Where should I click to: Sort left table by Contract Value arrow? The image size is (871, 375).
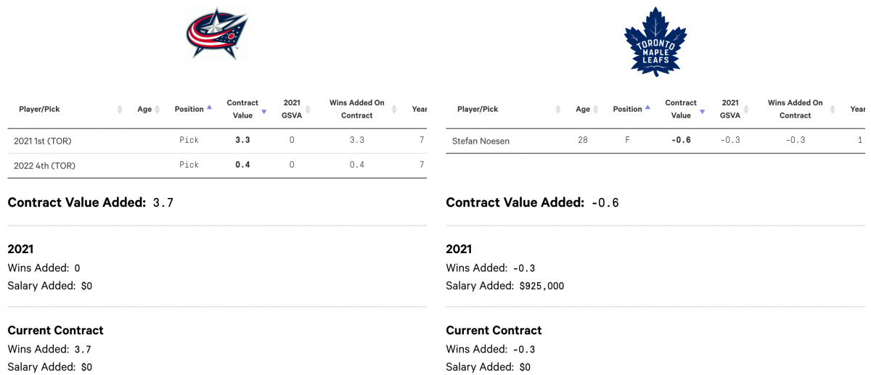click(264, 112)
